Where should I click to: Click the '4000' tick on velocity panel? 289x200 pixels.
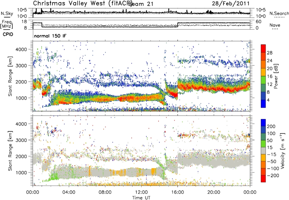[x=21, y=124]
